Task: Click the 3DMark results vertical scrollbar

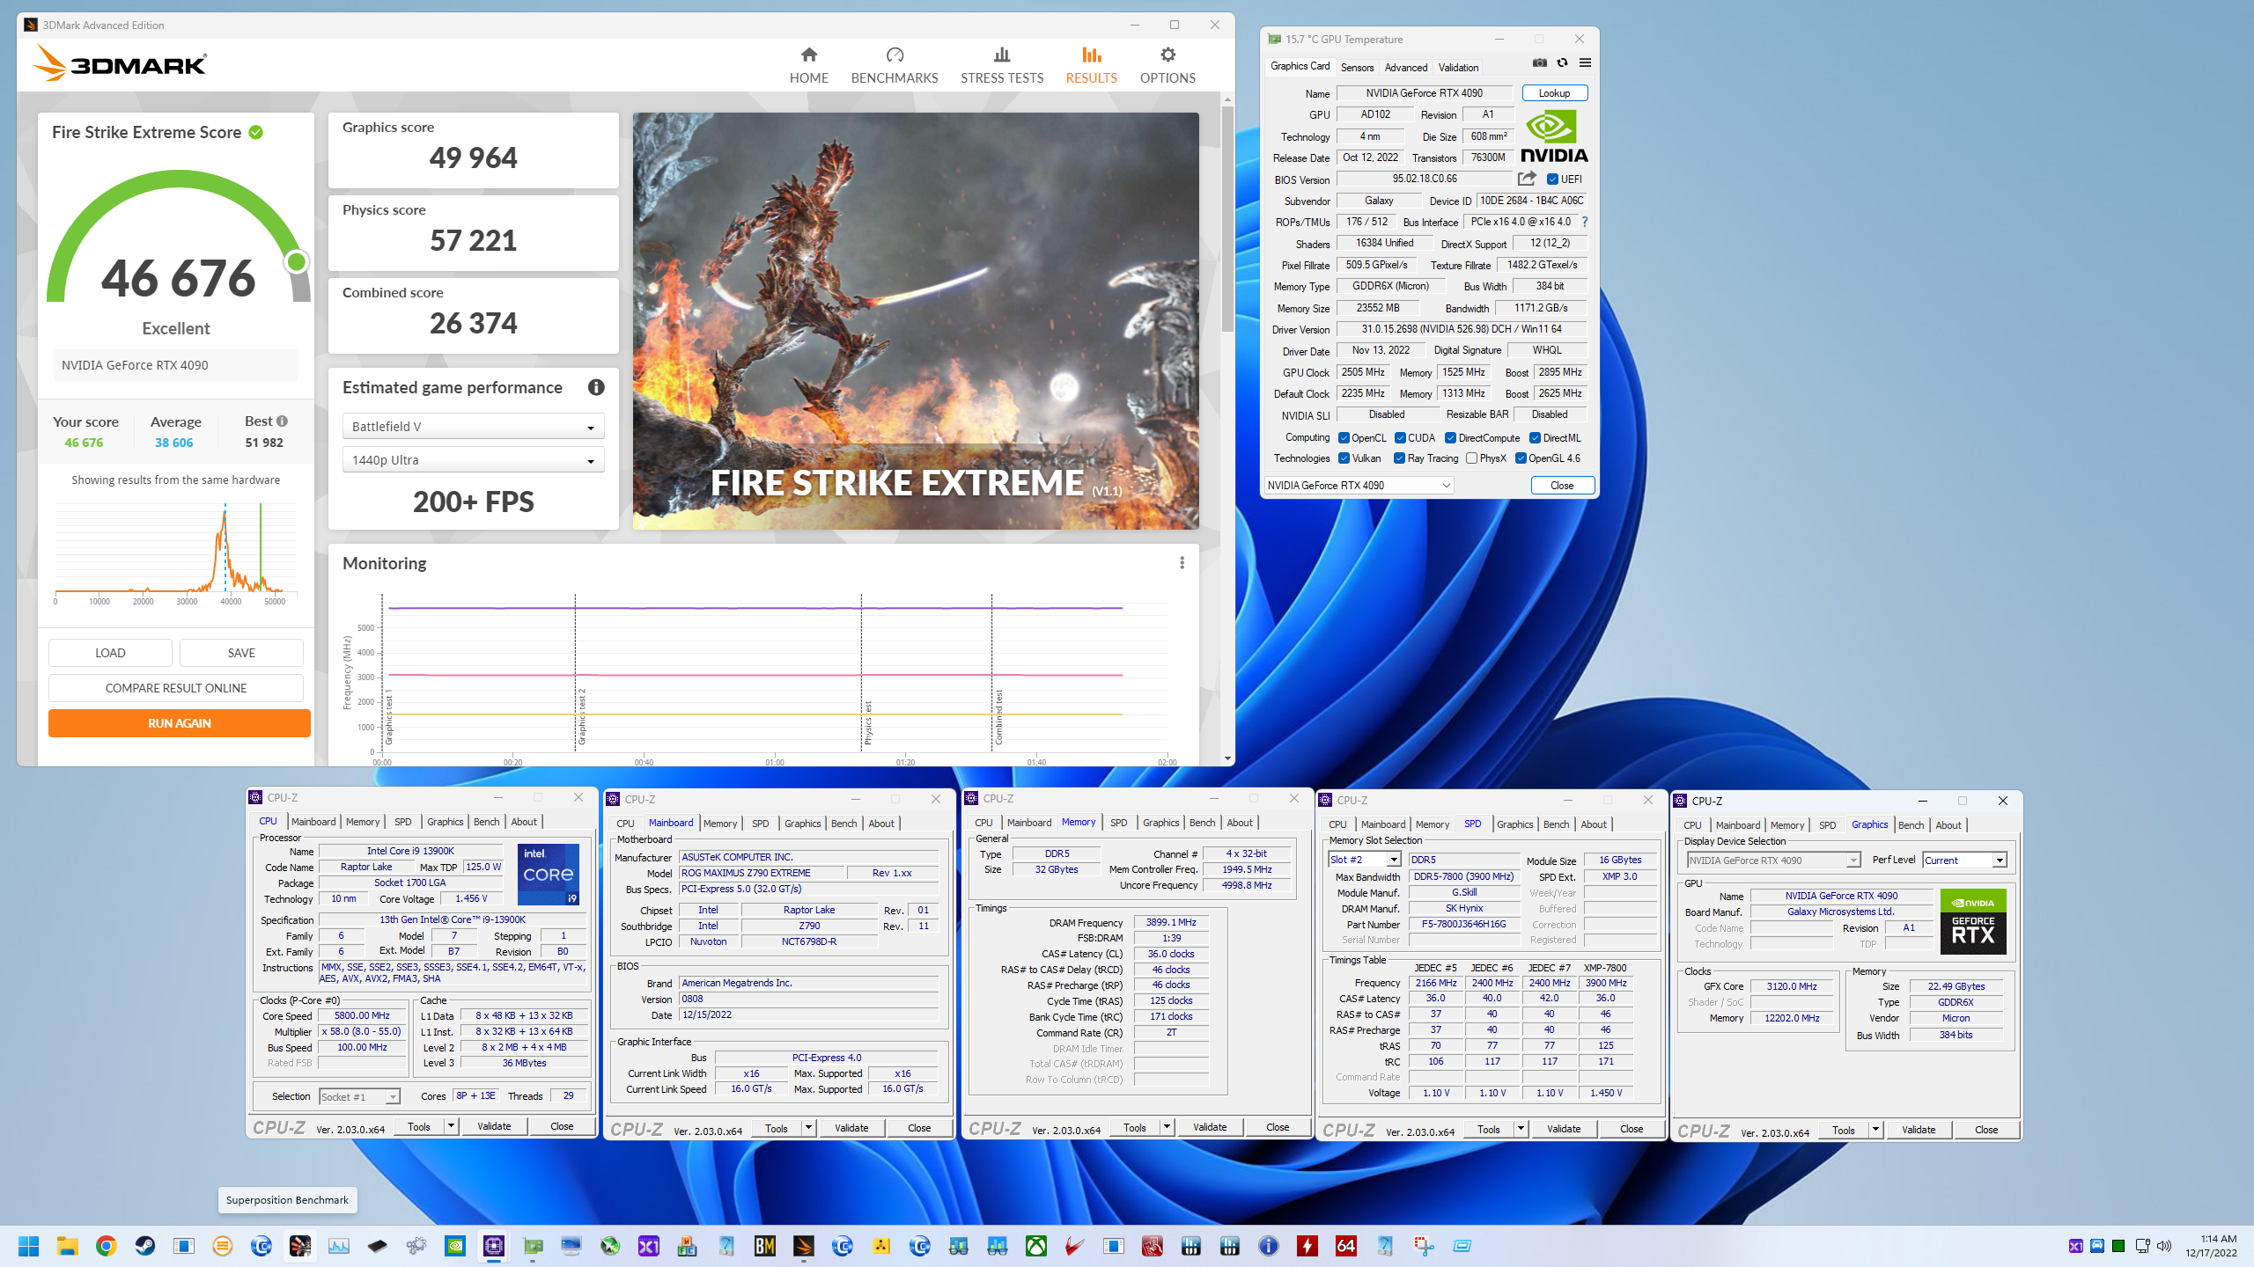Action: pyautogui.click(x=1227, y=220)
